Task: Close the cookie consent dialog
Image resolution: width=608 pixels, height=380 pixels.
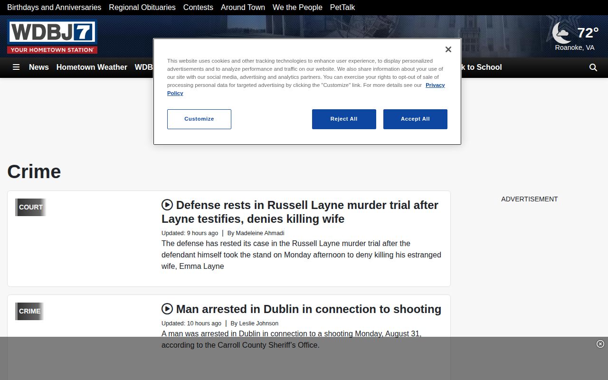Action: click(448, 49)
